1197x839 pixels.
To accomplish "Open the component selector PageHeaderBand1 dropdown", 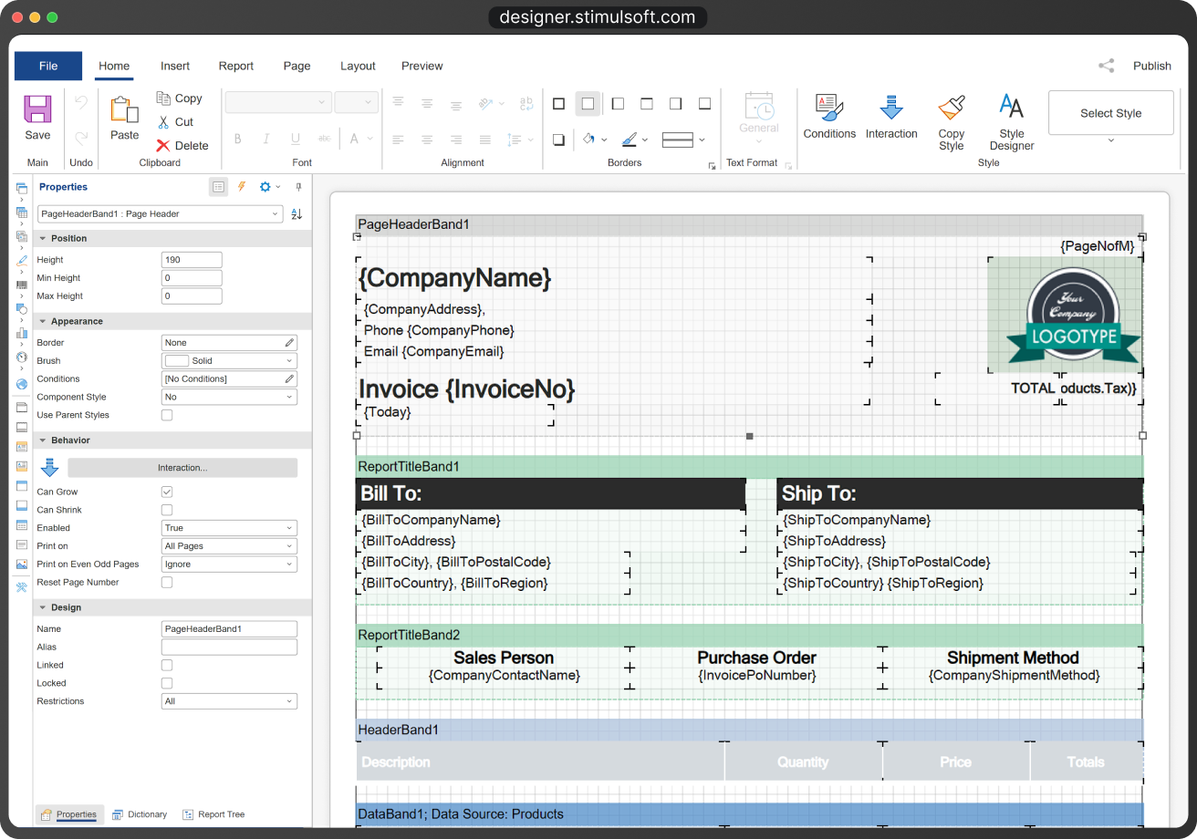I will [x=160, y=214].
